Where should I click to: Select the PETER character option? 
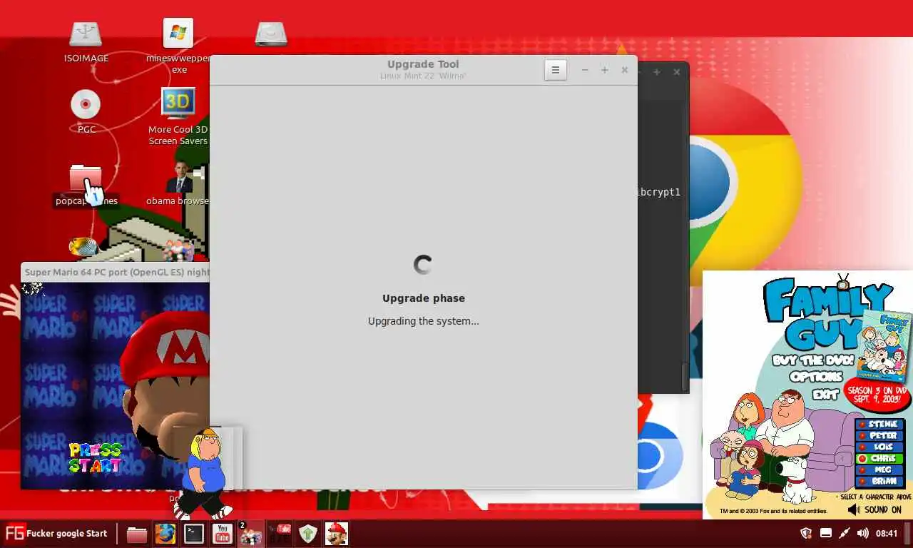click(x=880, y=435)
